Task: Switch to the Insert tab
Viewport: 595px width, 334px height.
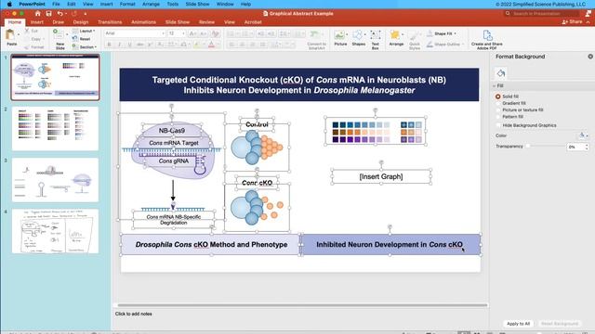Action: point(37,22)
